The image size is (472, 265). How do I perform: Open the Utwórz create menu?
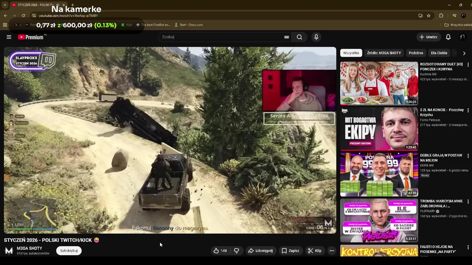(x=428, y=37)
